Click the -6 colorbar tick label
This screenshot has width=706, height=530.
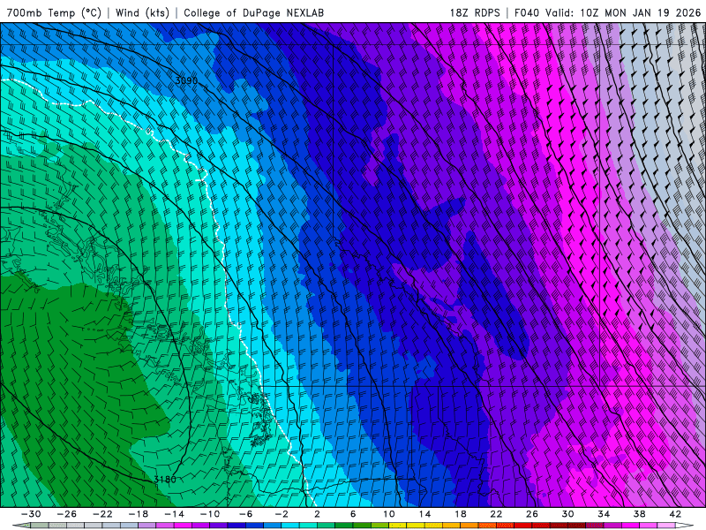coord(245,514)
